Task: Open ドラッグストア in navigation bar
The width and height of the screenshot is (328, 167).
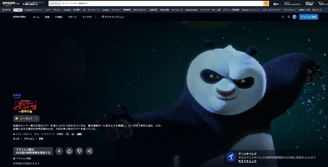Action: tap(290, 10)
